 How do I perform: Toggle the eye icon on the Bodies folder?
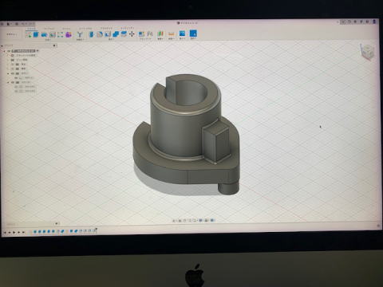coord(13,73)
